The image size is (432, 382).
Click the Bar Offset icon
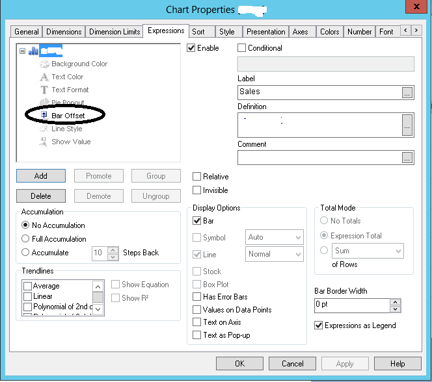(x=44, y=115)
